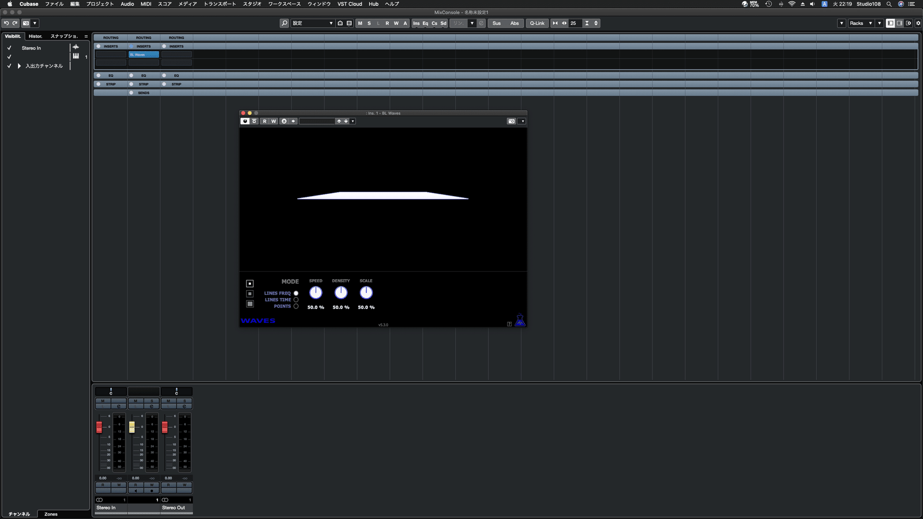
Task: Toggle the left zone layout icon
Action: point(891,23)
